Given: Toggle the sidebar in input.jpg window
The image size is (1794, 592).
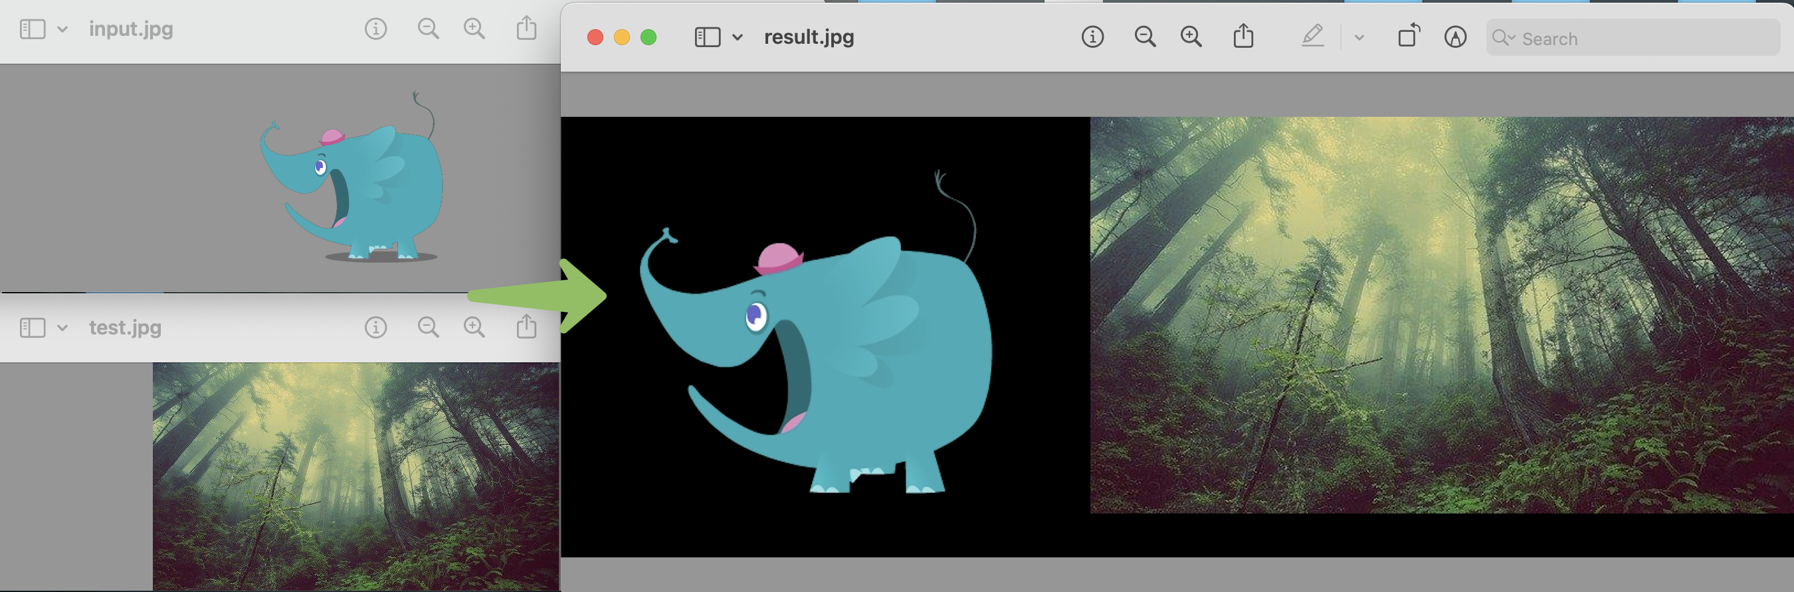Looking at the screenshot, I should tap(32, 29).
